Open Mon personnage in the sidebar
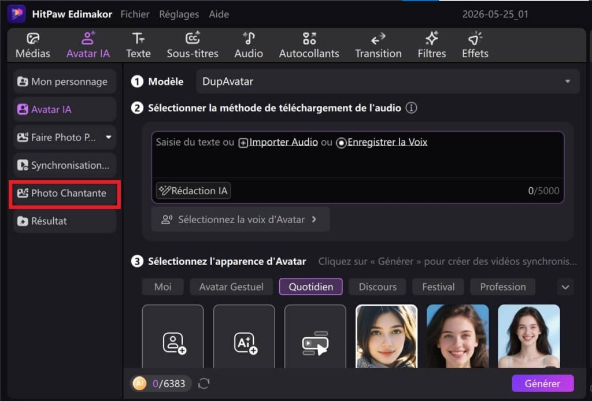 [x=65, y=81]
